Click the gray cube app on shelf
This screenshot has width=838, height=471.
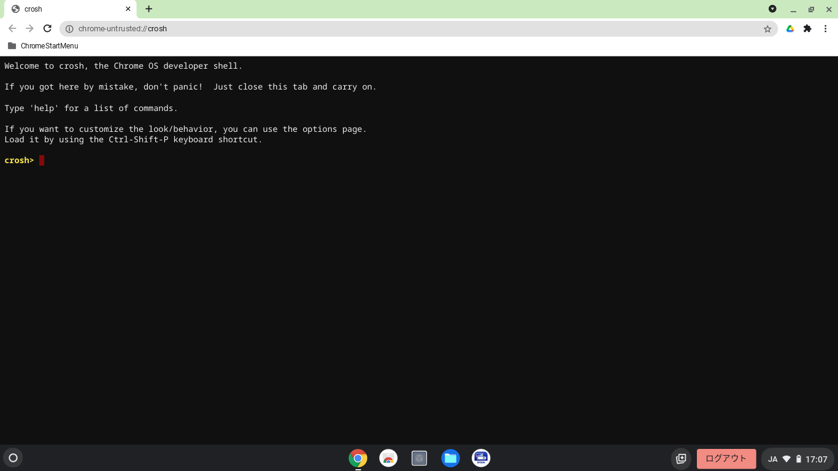coord(419,458)
